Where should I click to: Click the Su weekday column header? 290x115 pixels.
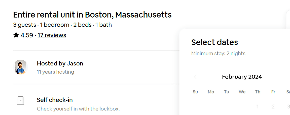click(195, 92)
